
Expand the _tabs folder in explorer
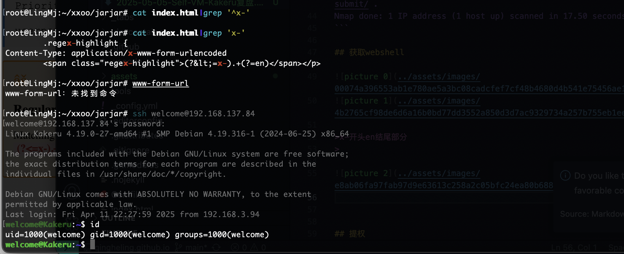pyautogui.click(x=123, y=17)
